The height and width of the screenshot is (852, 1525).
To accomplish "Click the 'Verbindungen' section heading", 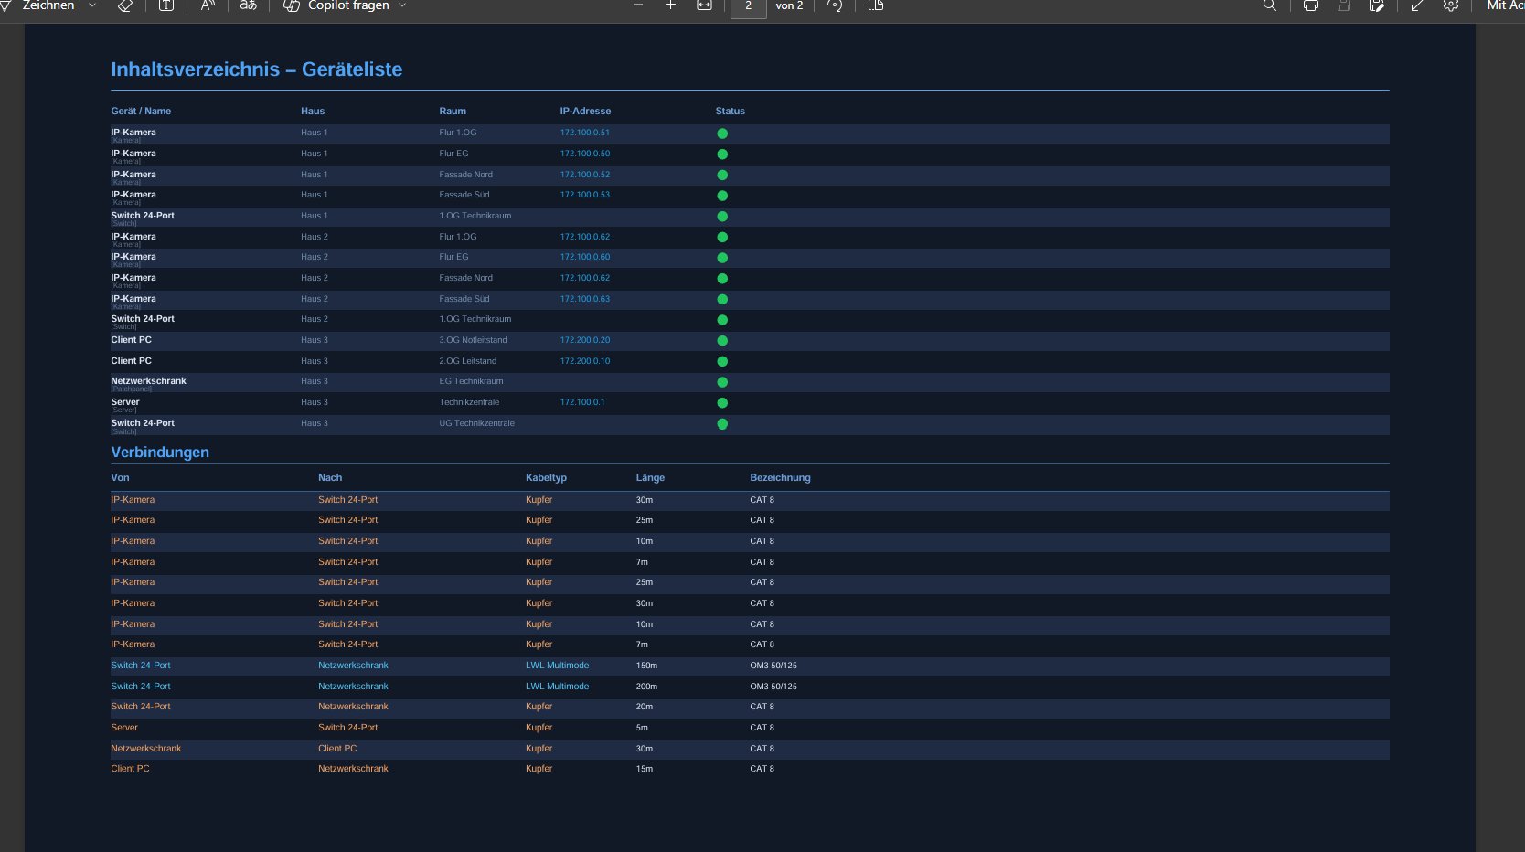I will click(160, 453).
